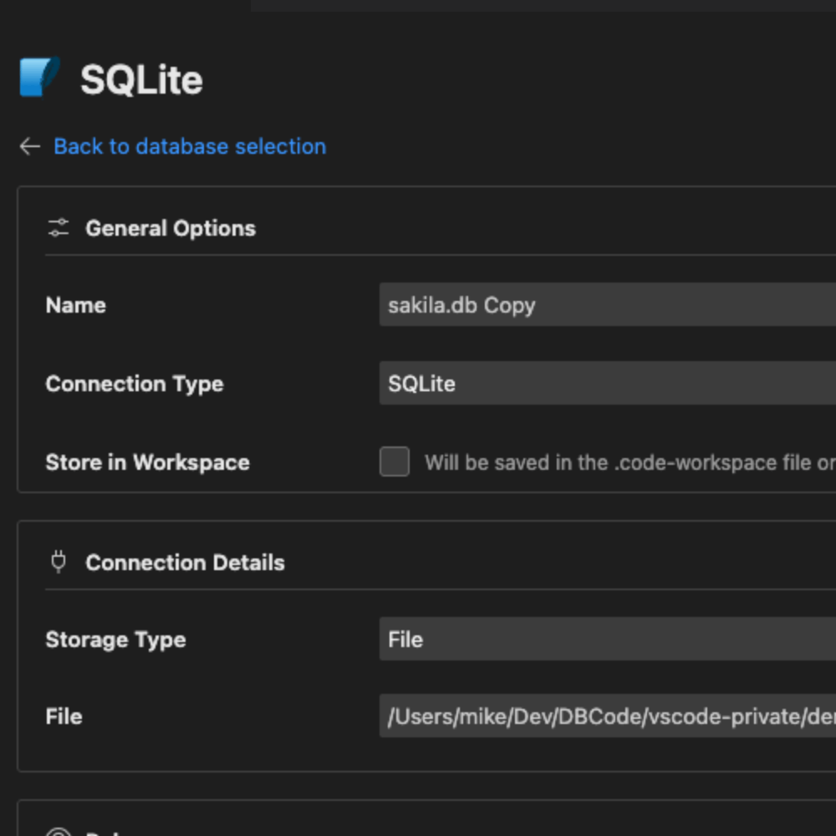Select the Connection Details section header
This screenshot has height=836, width=836.
coord(185,563)
